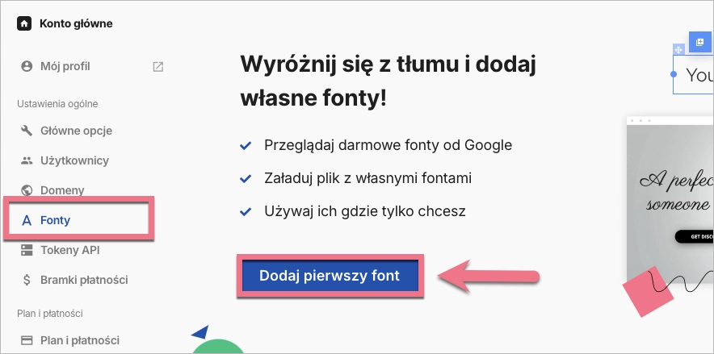Click the Dodaj pierwszy font button

[x=330, y=276]
